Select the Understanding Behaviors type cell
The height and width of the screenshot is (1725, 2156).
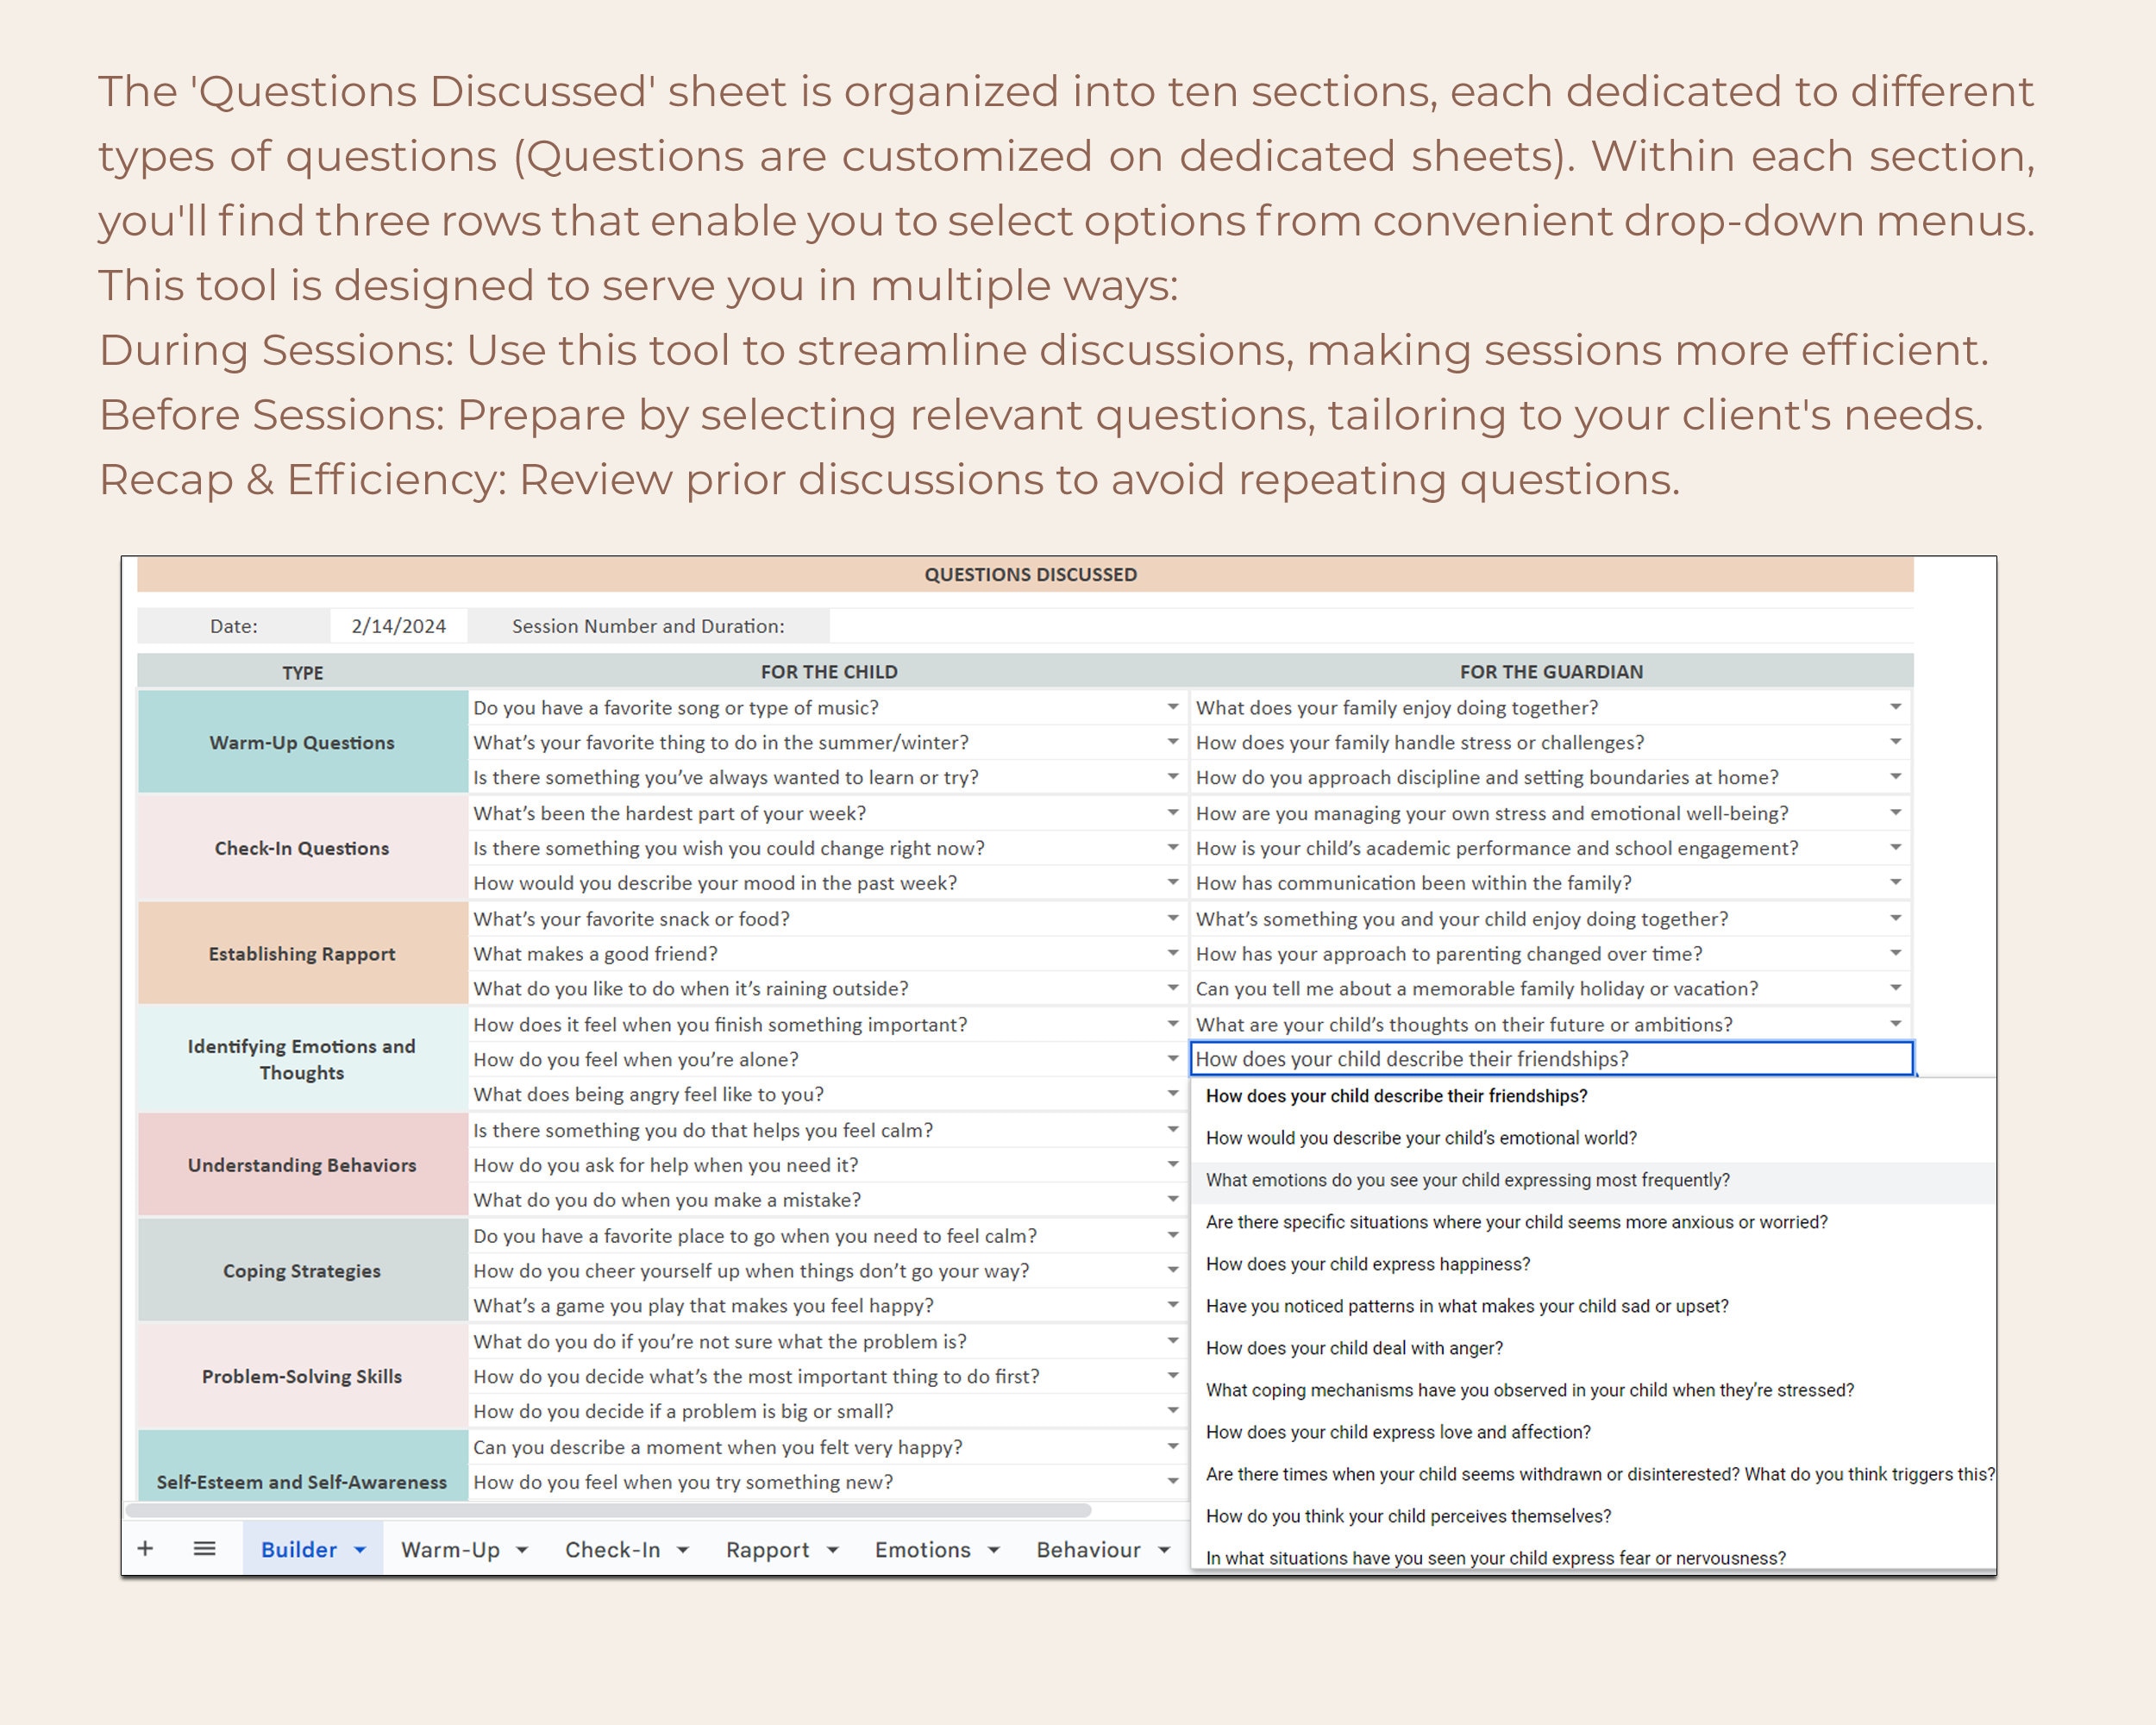coord(302,1165)
